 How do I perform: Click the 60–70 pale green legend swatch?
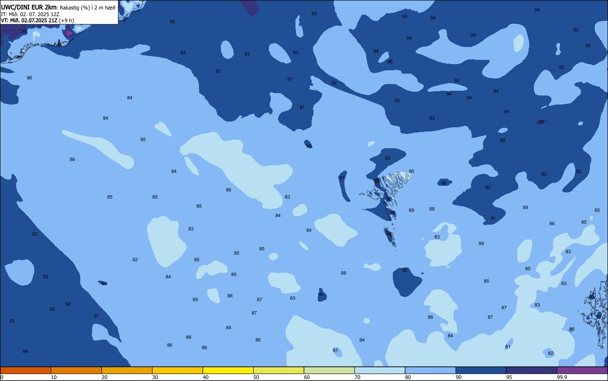[x=329, y=370]
